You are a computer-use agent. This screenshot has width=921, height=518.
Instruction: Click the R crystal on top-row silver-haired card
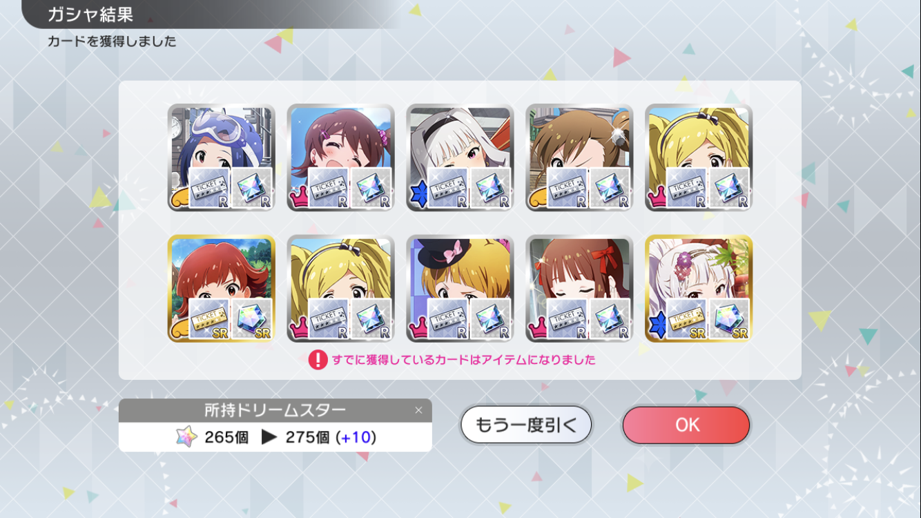pyautogui.click(x=491, y=188)
